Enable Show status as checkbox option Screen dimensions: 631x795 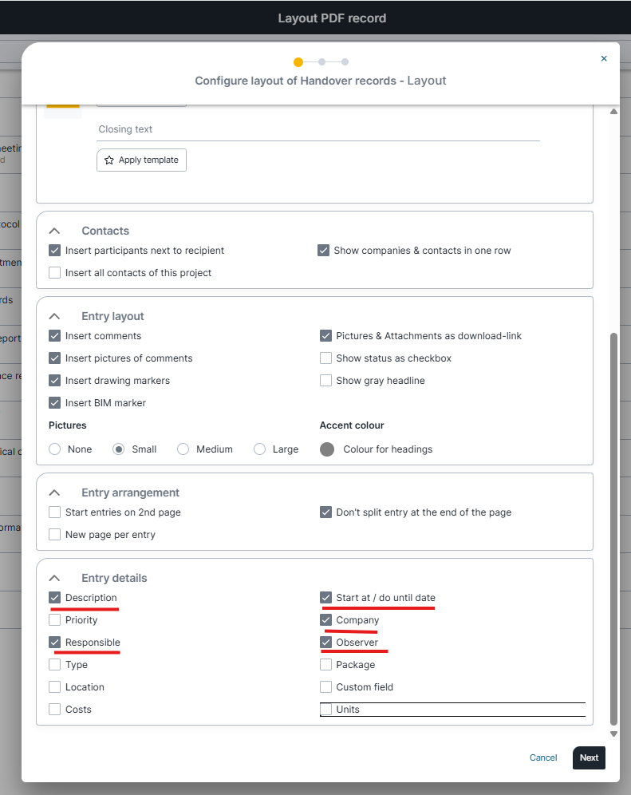325,358
